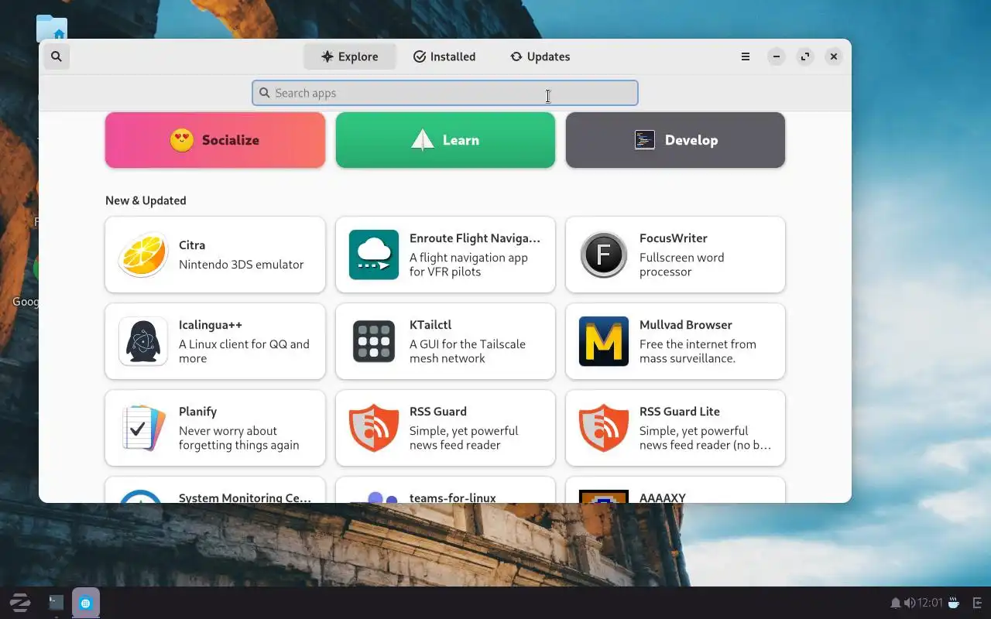Click the volume icon in tray

pyautogui.click(x=909, y=603)
